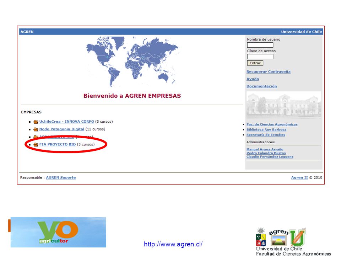341x256 pixels.
Task: Open Manuel Araya Arraño administrator link
Action: point(265,149)
